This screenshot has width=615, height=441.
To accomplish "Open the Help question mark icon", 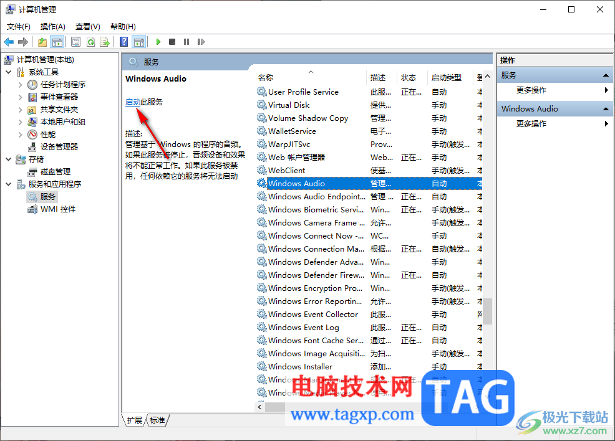I will pyautogui.click(x=124, y=42).
